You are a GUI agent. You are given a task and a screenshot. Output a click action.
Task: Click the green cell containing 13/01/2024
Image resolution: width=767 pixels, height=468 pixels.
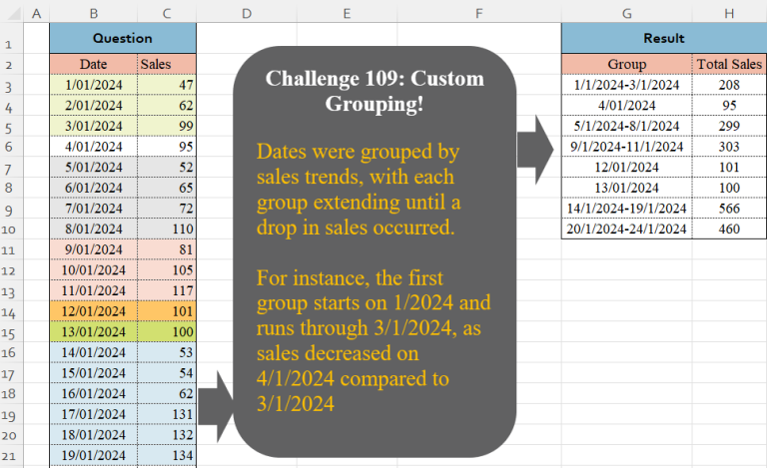pyautogui.click(x=93, y=331)
